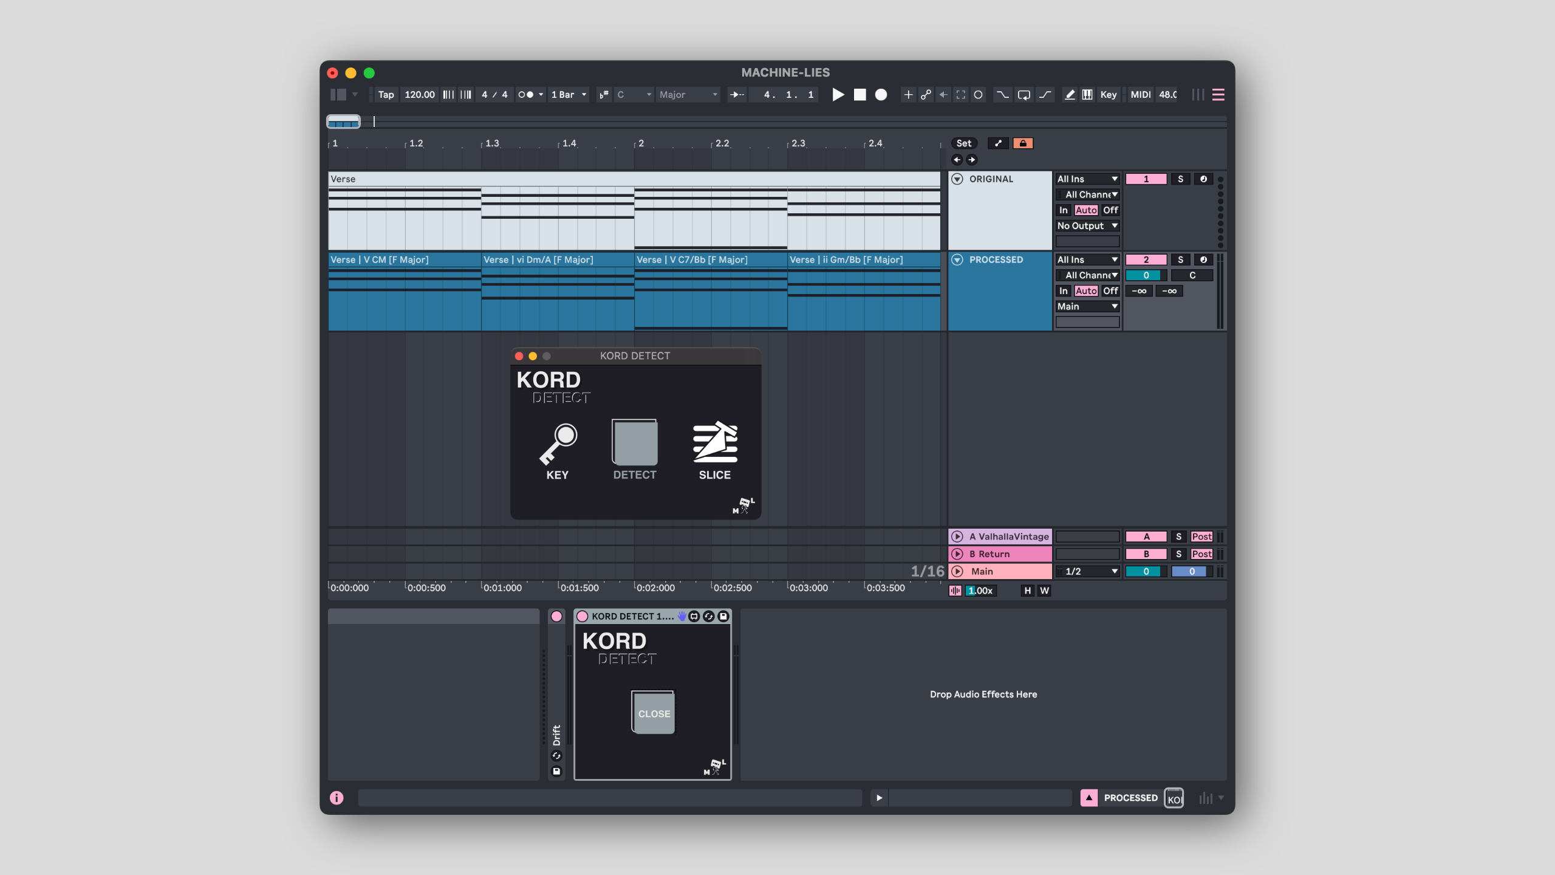This screenshot has width=1555, height=875.
Task: Open the No Output dropdown on ORIGINAL
Action: tap(1087, 226)
